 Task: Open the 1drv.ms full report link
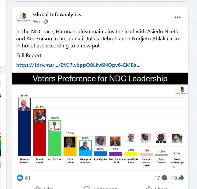(78, 65)
